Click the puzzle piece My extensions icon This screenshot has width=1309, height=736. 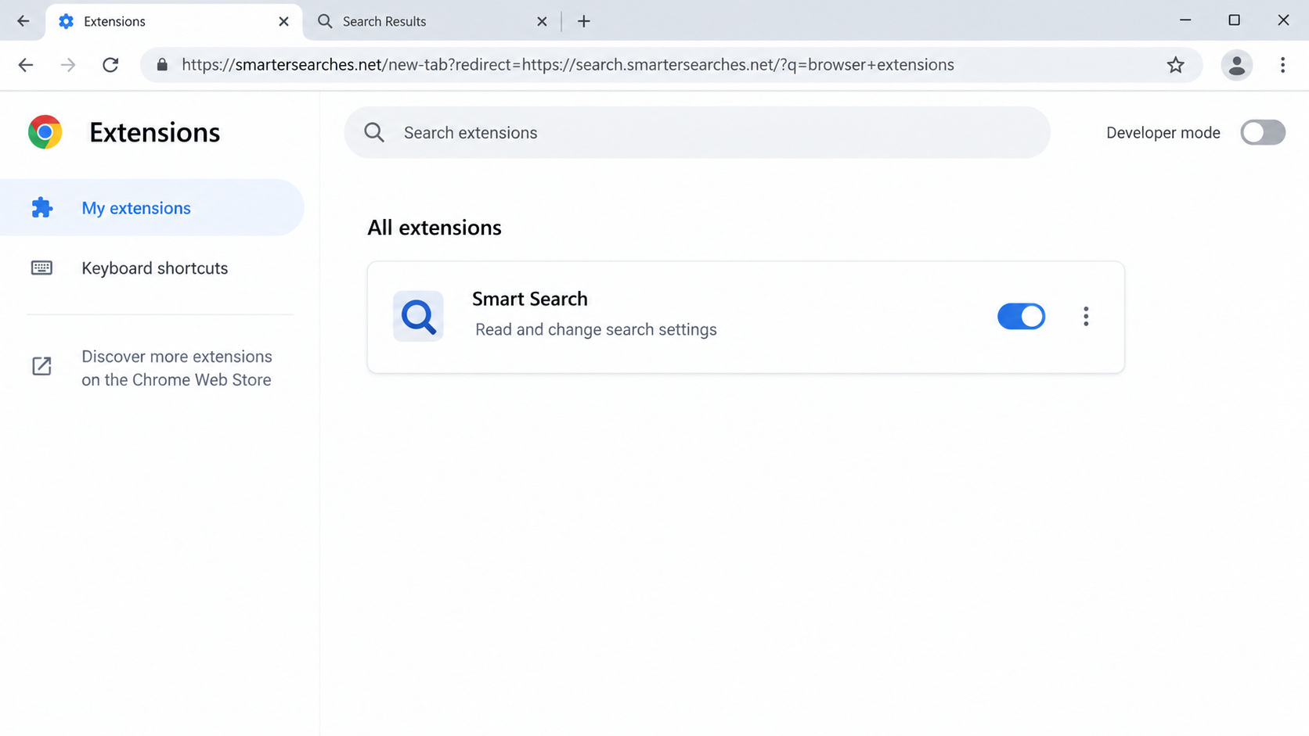click(x=41, y=207)
